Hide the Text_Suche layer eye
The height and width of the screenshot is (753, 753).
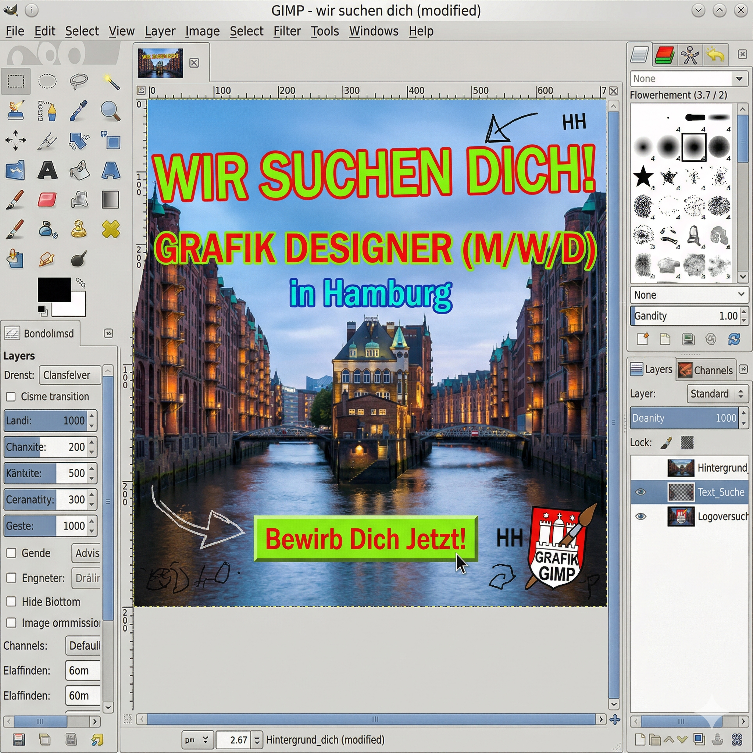(x=640, y=492)
